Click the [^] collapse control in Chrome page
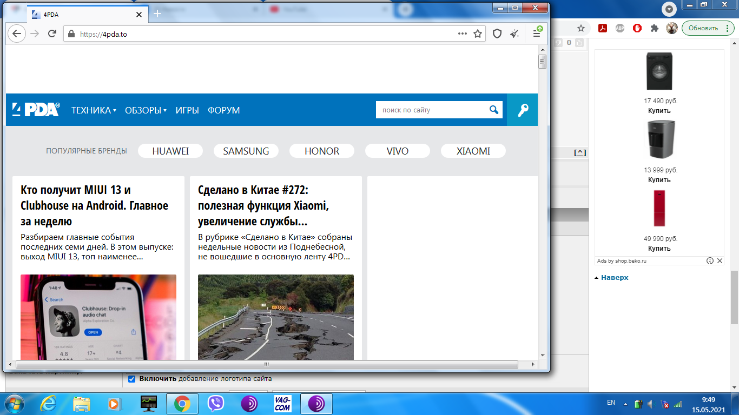 (x=580, y=153)
